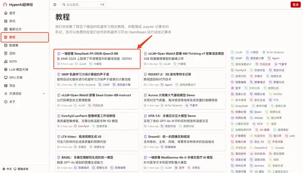Filter by NVIDIA tag in tag cloud
Viewport: 303px width, 173px height.
(276, 94)
